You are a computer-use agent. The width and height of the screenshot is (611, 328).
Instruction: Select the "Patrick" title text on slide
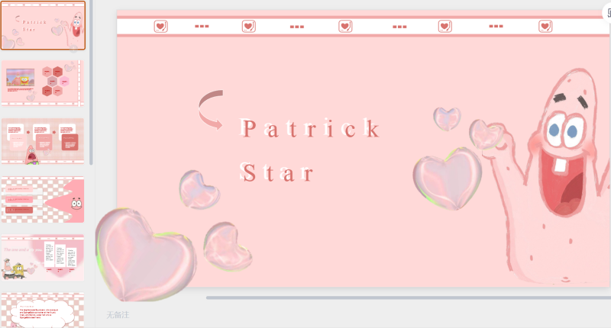pos(310,128)
